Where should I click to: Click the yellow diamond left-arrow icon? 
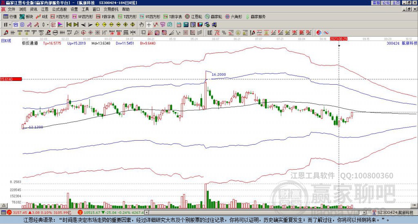click(97, 25)
